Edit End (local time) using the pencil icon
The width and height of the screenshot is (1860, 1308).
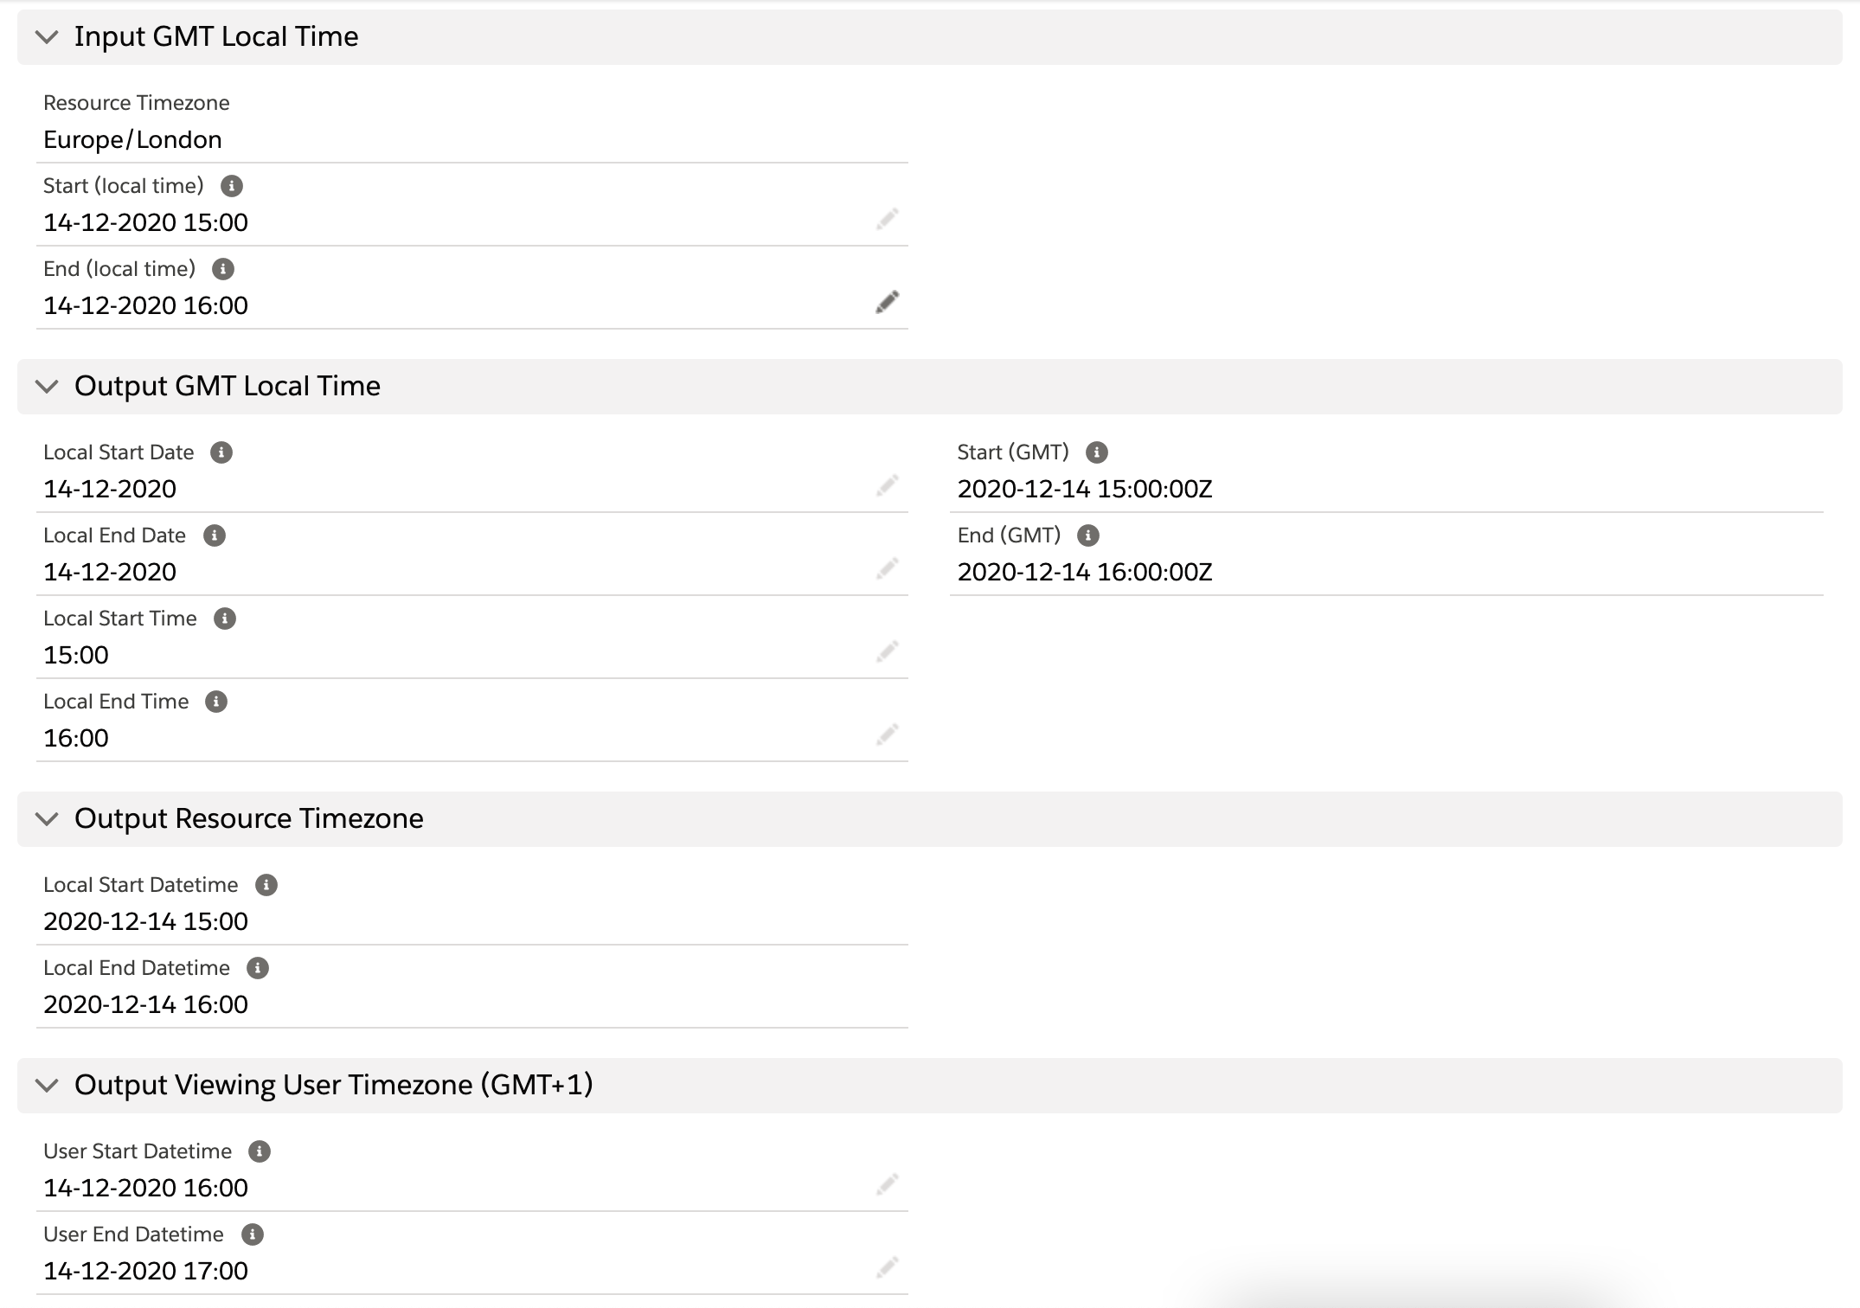click(888, 301)
